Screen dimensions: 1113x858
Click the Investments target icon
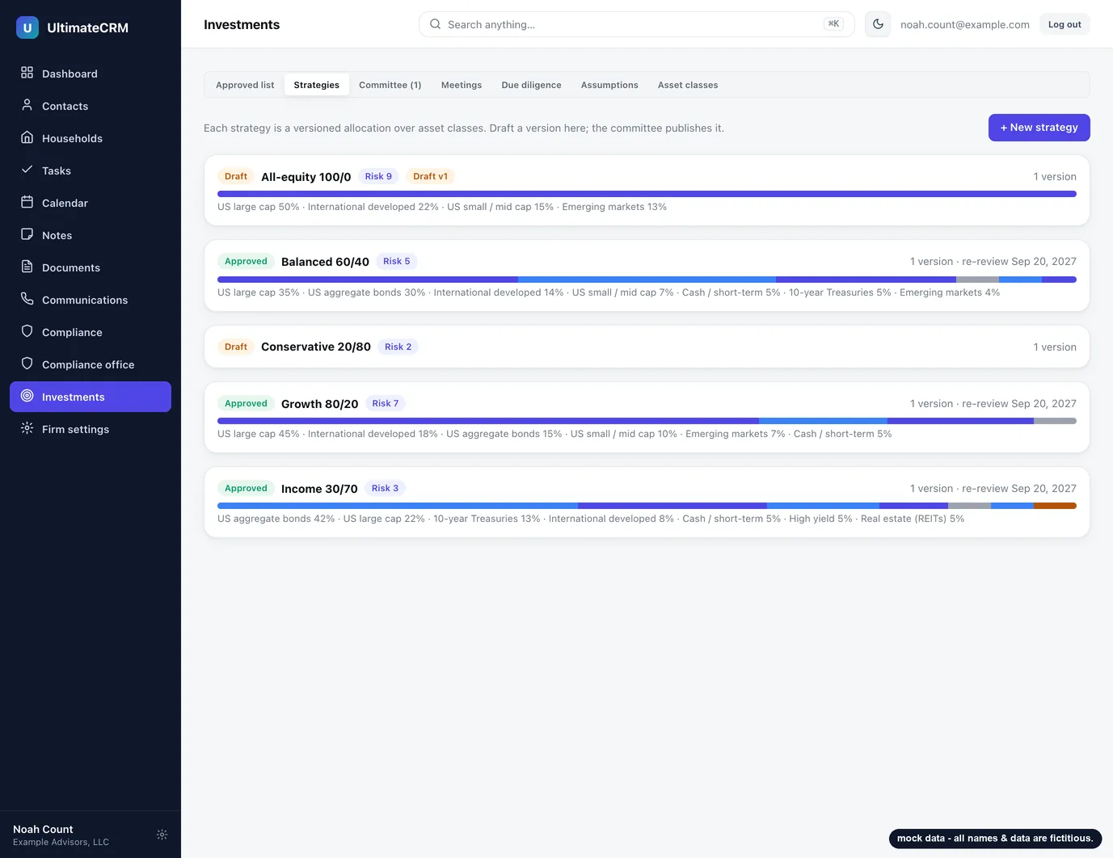click(27, 396)
